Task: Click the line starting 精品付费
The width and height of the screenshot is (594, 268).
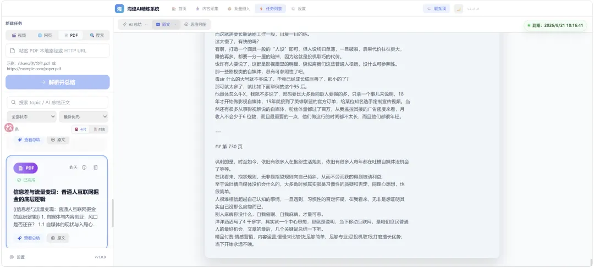Action: [x=309, y=237]
